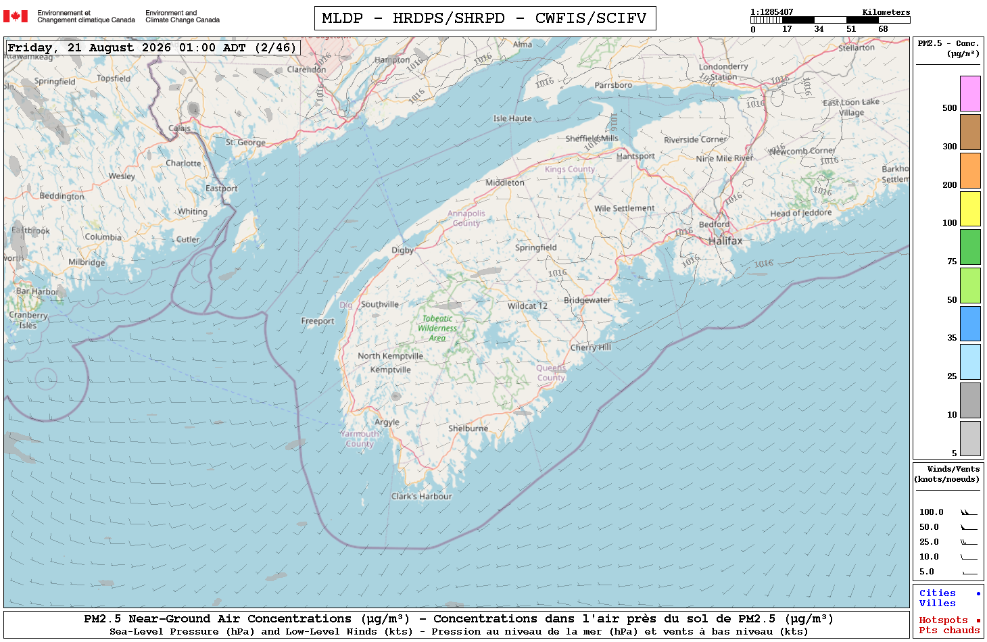Click the Isle Haute label
987x642 pixels.
click(x=512, y=118)
